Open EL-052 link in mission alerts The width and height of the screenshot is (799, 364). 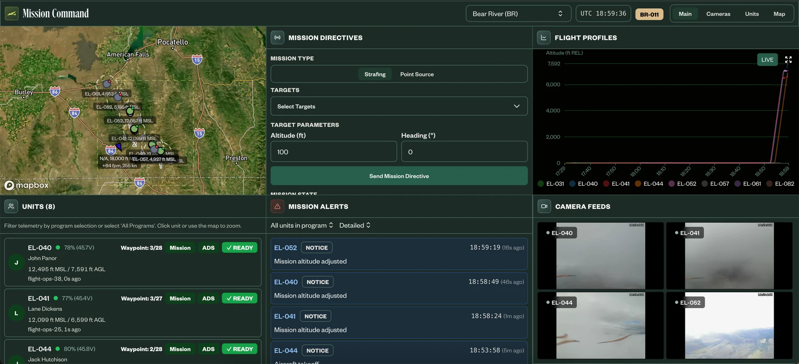point(285,247)
